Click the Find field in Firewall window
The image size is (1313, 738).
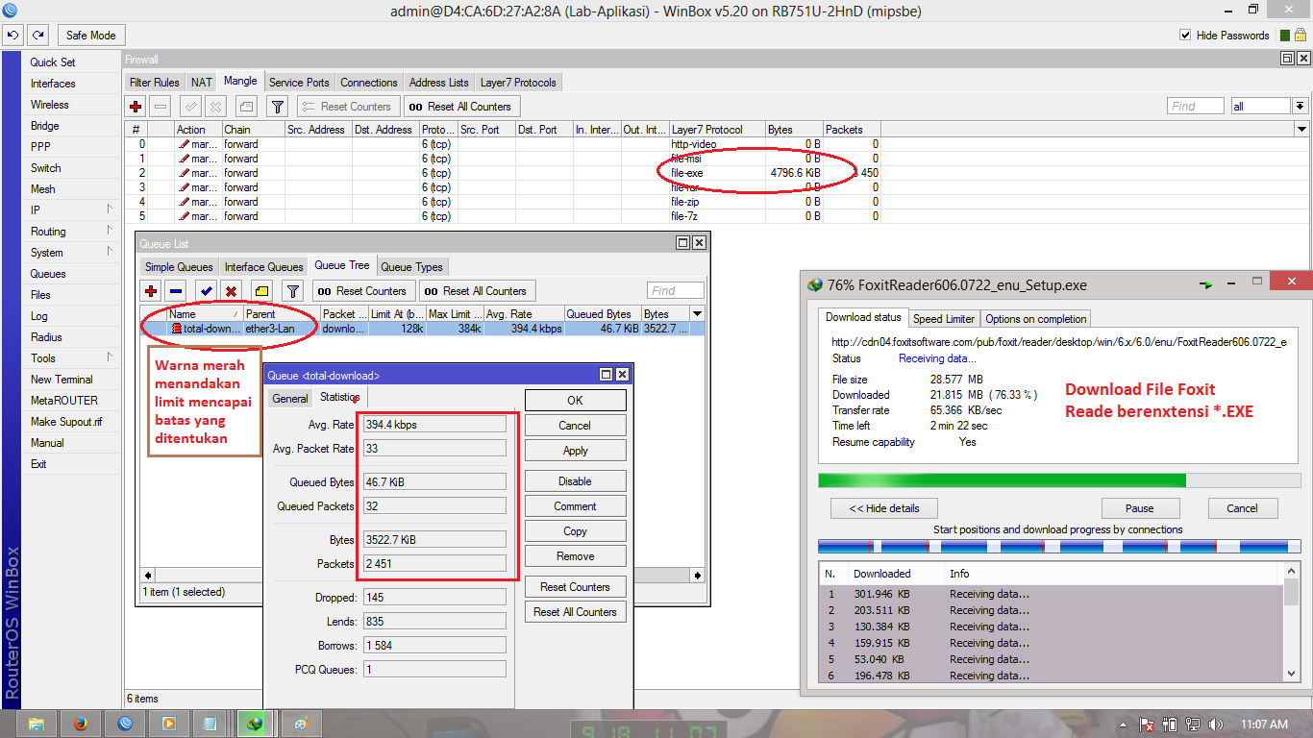(1196, 107)
